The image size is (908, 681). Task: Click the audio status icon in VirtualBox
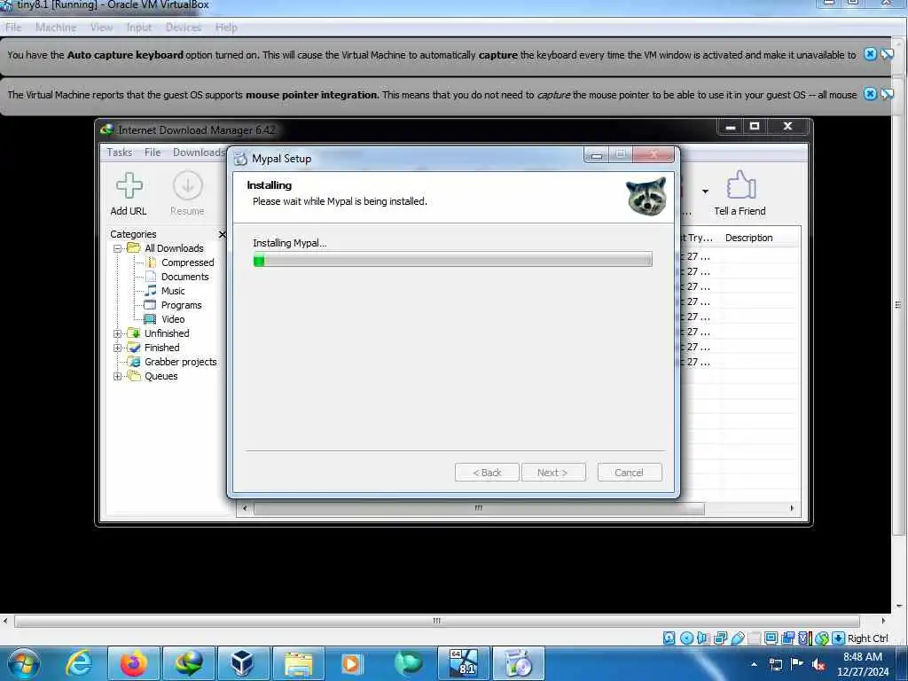pos(703,638)
